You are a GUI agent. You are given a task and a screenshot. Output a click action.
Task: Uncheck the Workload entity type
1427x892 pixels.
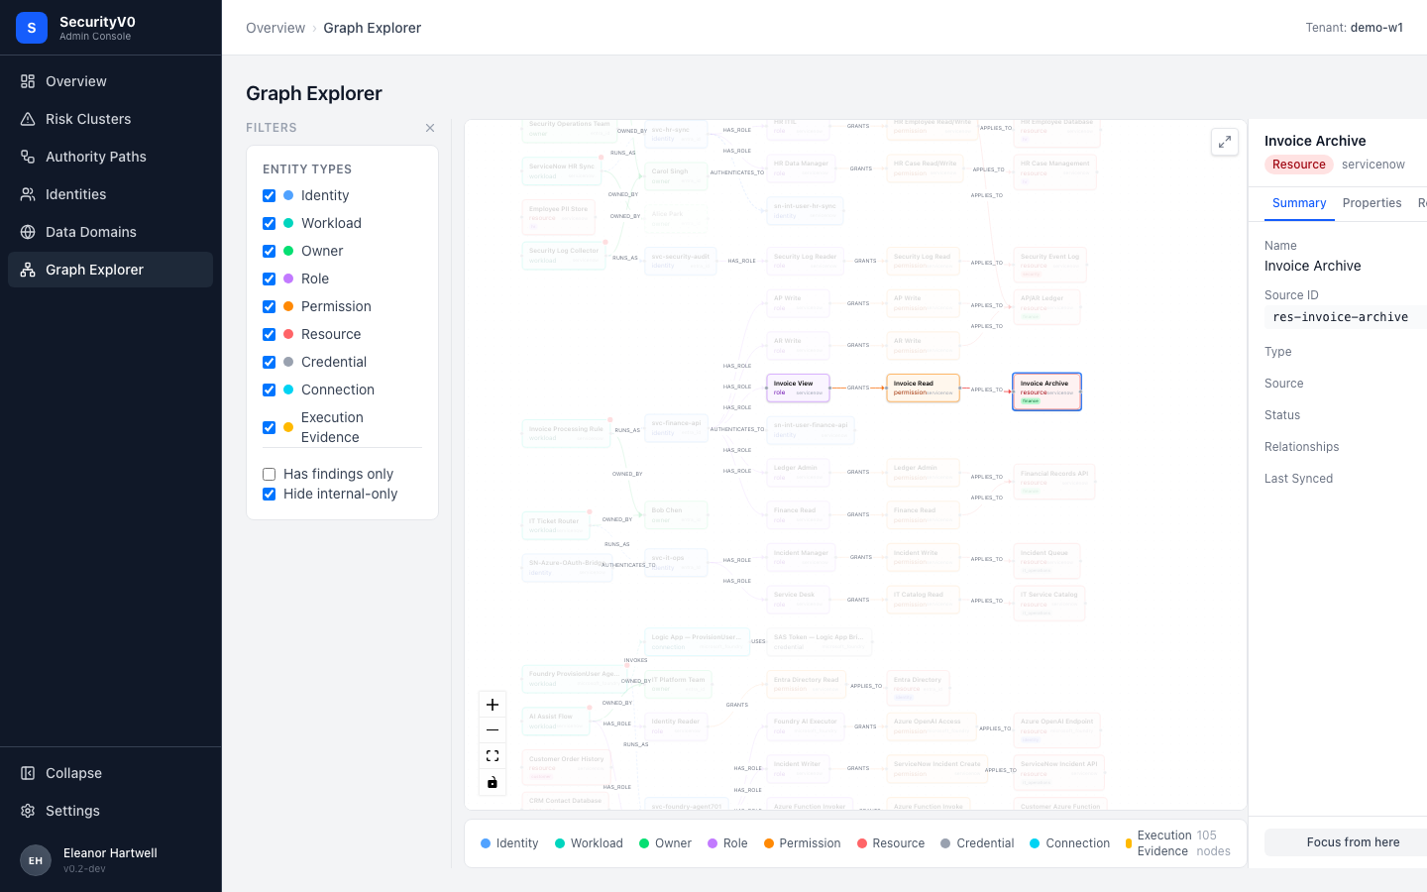point(269,223)
